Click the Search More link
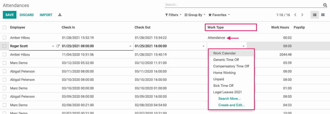The height and width of the screenshot is (114, 330). coord(229,99)
